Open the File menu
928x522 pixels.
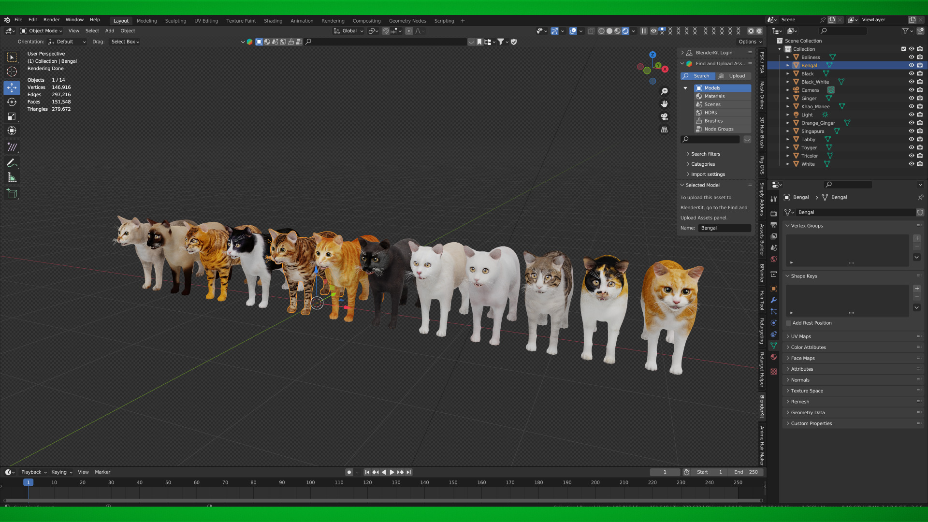tap(18, 20)
